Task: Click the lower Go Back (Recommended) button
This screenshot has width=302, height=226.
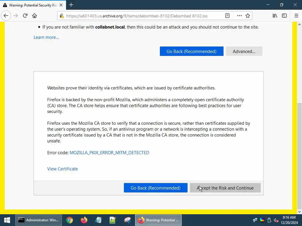Action: (x=156, y=188)
